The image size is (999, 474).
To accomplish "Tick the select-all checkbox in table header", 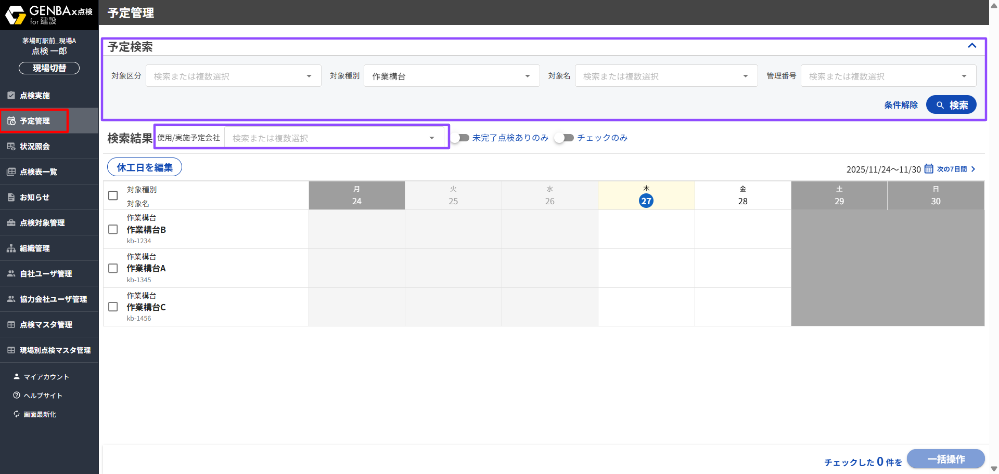I will [113, 195].
